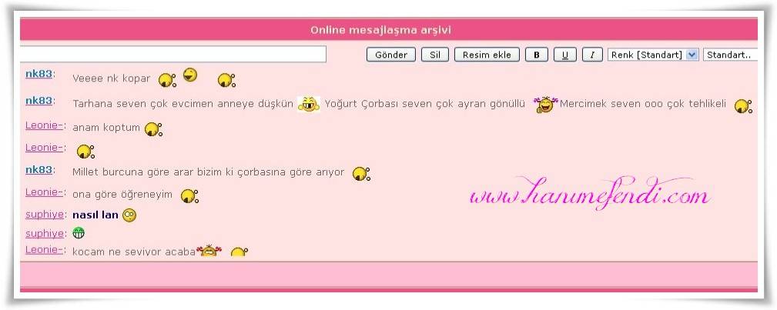Click the grinning emoji after 'anneye düşkün'
The height and width of the screenshot is (310, 777).
[x=308, y=104]
